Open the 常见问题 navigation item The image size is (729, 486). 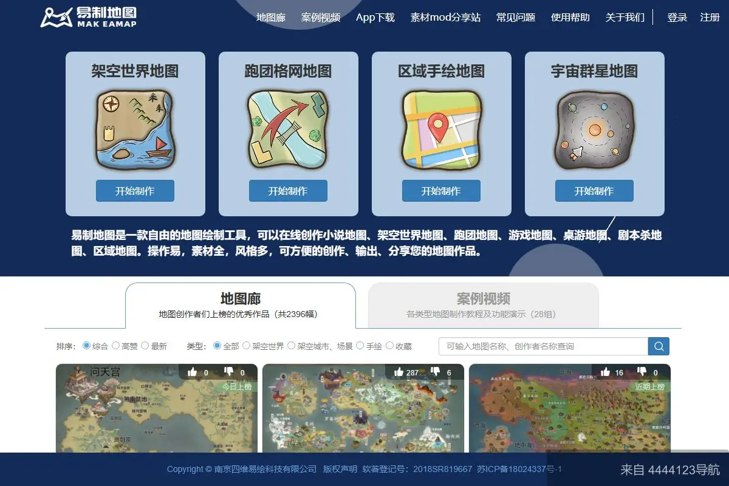tap(515, 18)
